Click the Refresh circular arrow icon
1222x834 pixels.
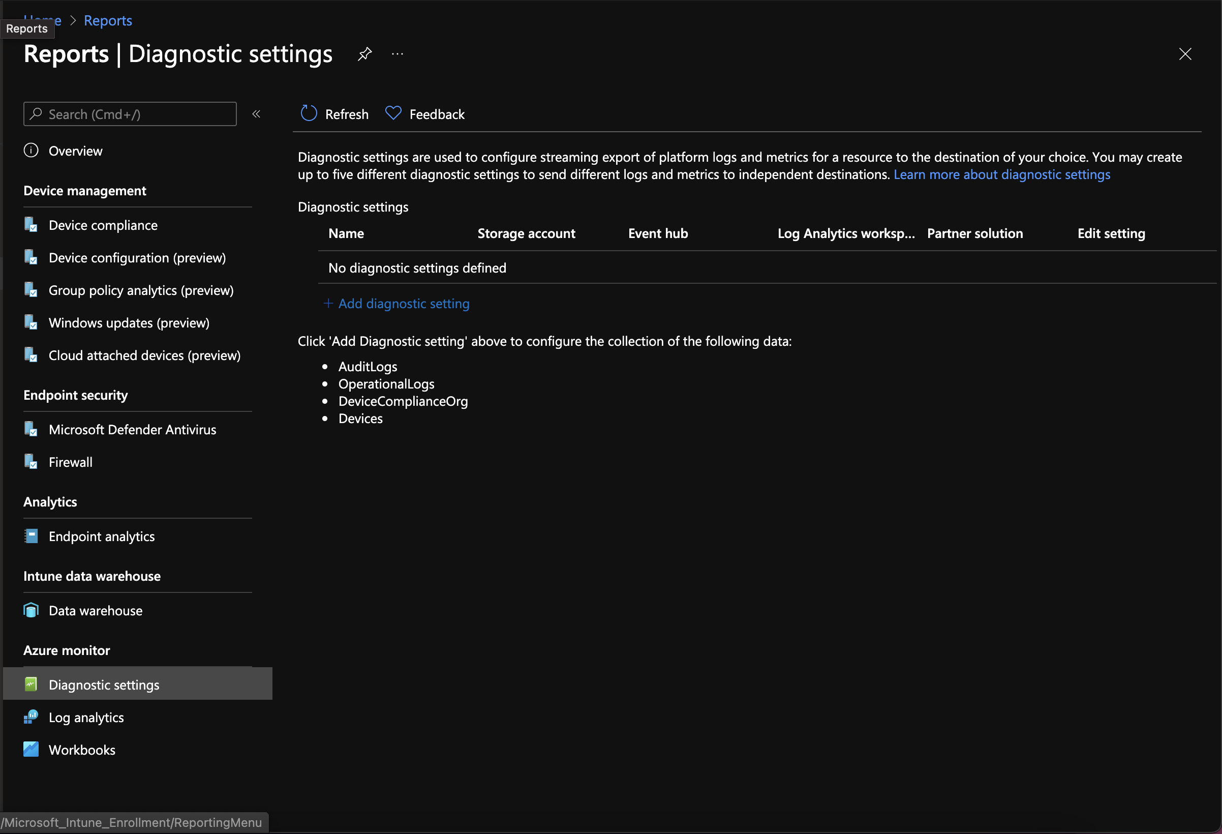point(309,113)
